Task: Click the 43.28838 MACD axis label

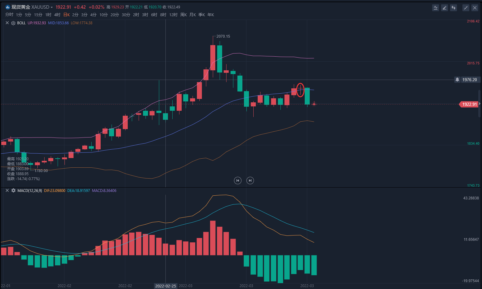Action: tap(471, 198)
